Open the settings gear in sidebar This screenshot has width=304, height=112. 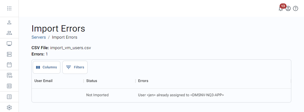click(9, 107)
